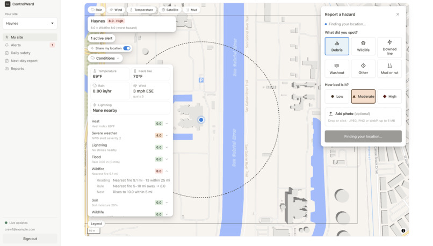433x246 pixels.
Task: Click the Reading nearest fire detail line
Action: click(133, 180)
